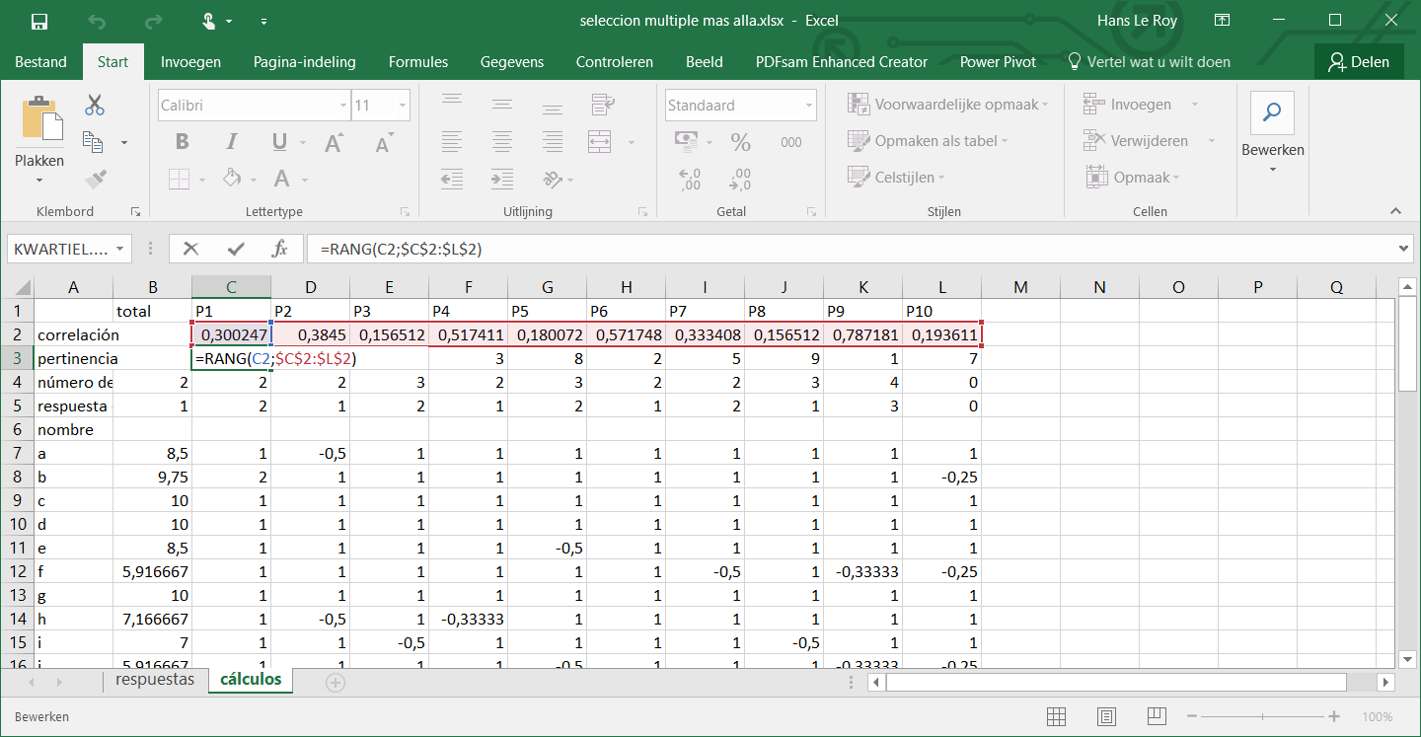Switch to the respuestas sheet tab
The width and height of the screenshot is (1421, 737).
[x=155, y=680]
